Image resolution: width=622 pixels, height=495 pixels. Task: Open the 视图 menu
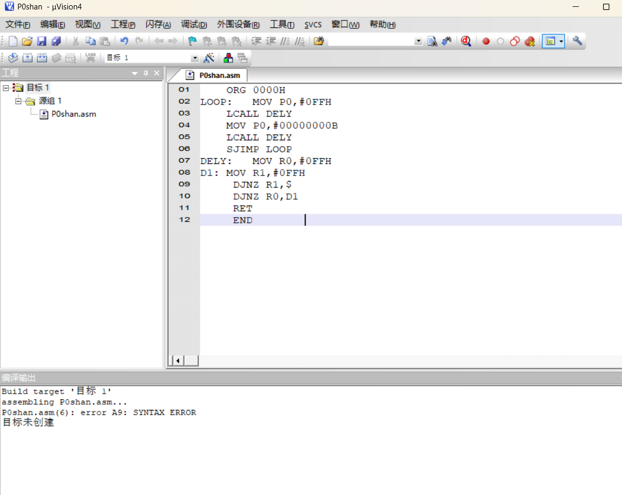(88, 25)
